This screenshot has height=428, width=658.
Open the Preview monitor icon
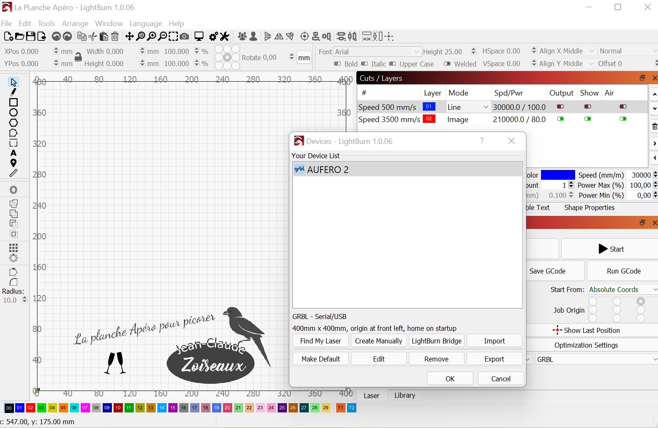[x=199, y=37]
